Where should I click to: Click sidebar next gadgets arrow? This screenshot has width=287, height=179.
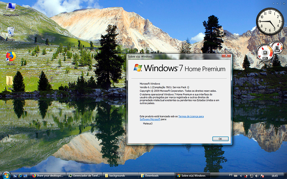click(x=277, y=3)
